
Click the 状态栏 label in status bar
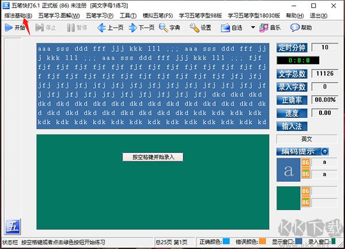pos(10,242)
